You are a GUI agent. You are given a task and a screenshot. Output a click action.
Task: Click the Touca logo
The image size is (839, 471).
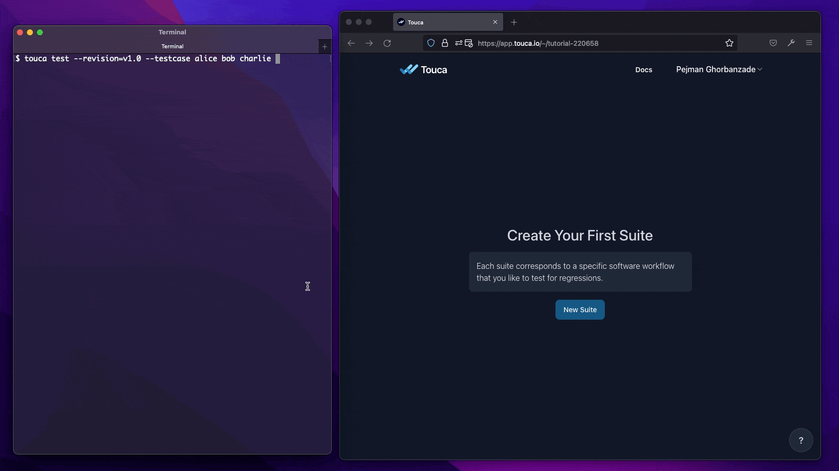coord(423,70)
